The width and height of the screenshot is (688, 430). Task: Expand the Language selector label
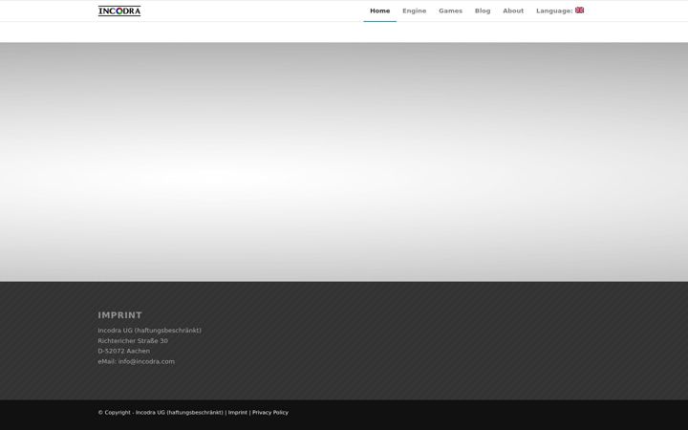[x=554, y=11]
